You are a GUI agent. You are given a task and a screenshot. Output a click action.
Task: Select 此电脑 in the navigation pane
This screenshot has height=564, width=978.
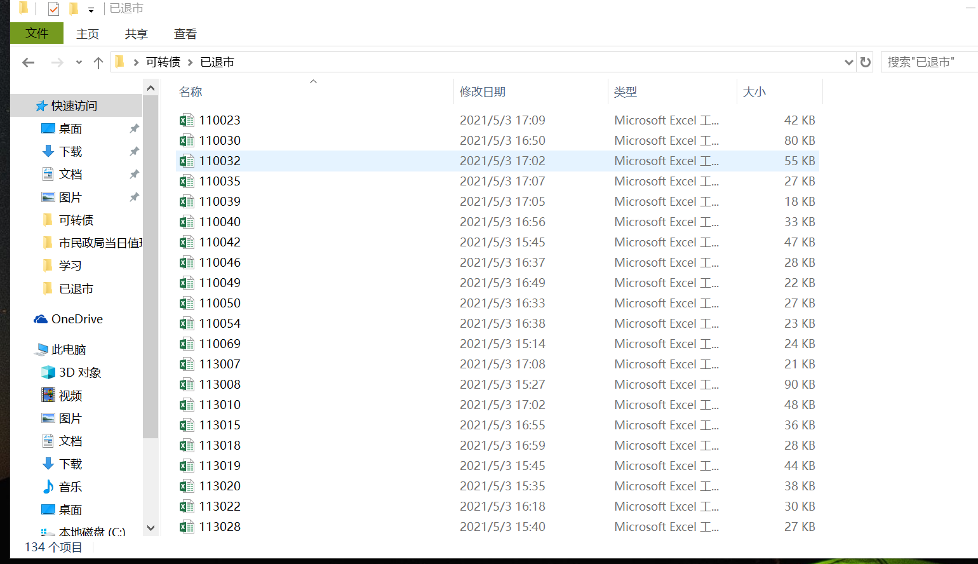pos(69,350)
